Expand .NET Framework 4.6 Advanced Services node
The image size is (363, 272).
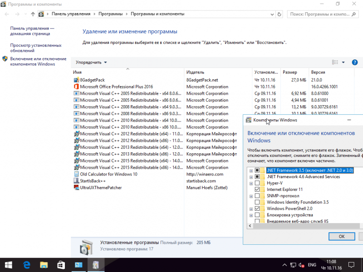click(x=251, y=177)
